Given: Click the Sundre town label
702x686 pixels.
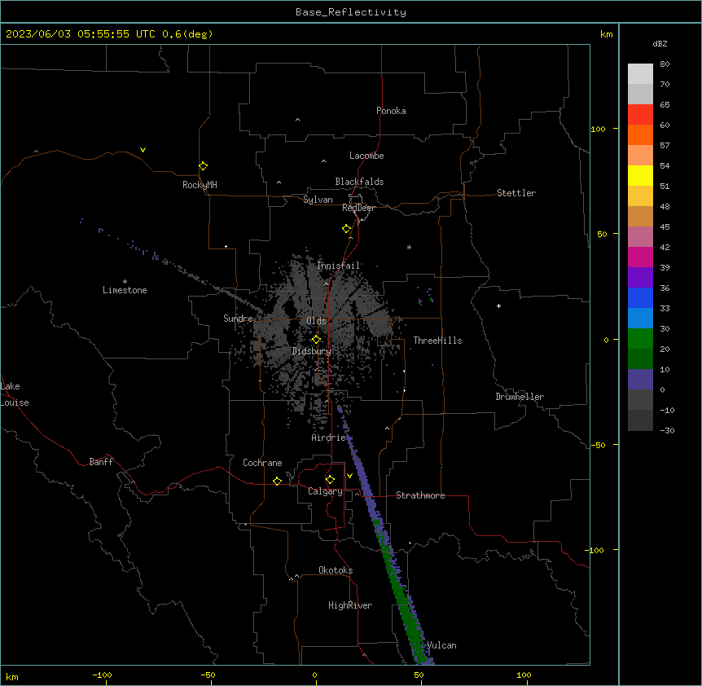Looking at the screenshot, I should (238, 319).
